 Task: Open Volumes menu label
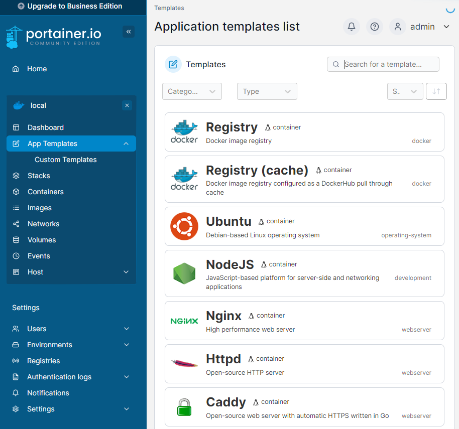tap(42, 240)
